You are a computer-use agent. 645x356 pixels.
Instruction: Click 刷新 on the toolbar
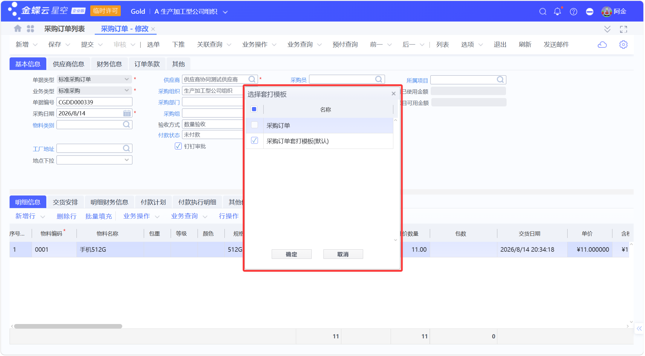tap(525, 45)
